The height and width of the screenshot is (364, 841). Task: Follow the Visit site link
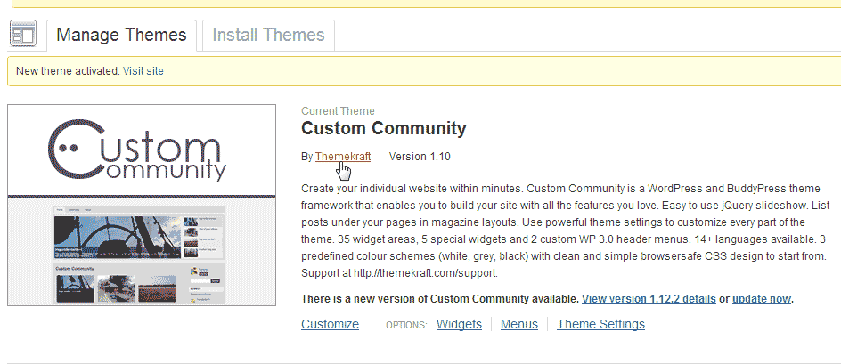143,71
